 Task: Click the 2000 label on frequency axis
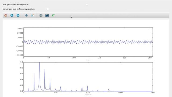[153, 93]
